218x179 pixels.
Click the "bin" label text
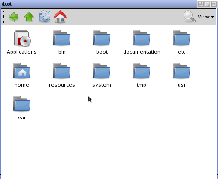click(62, 52)
